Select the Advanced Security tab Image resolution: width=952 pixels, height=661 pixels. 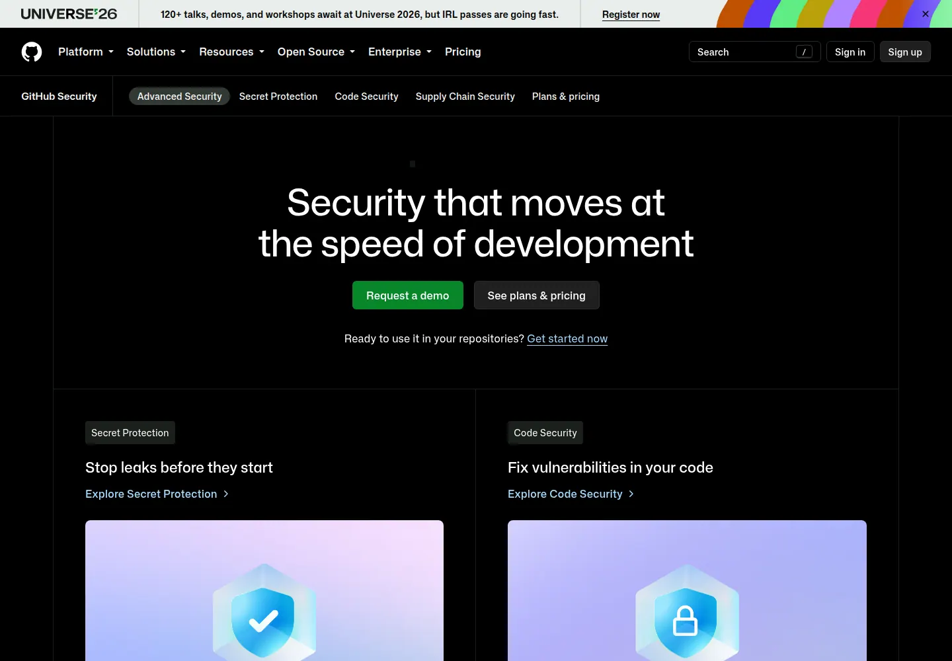179,97
